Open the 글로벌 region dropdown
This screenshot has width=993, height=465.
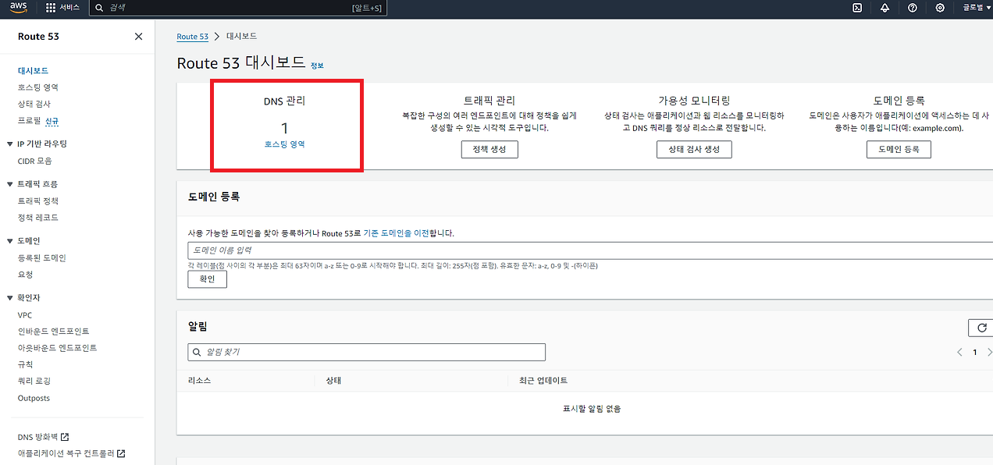pos(977,8)
